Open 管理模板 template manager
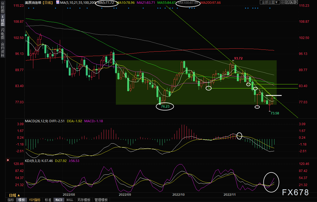The image size is (317, 202). [101, 200]
